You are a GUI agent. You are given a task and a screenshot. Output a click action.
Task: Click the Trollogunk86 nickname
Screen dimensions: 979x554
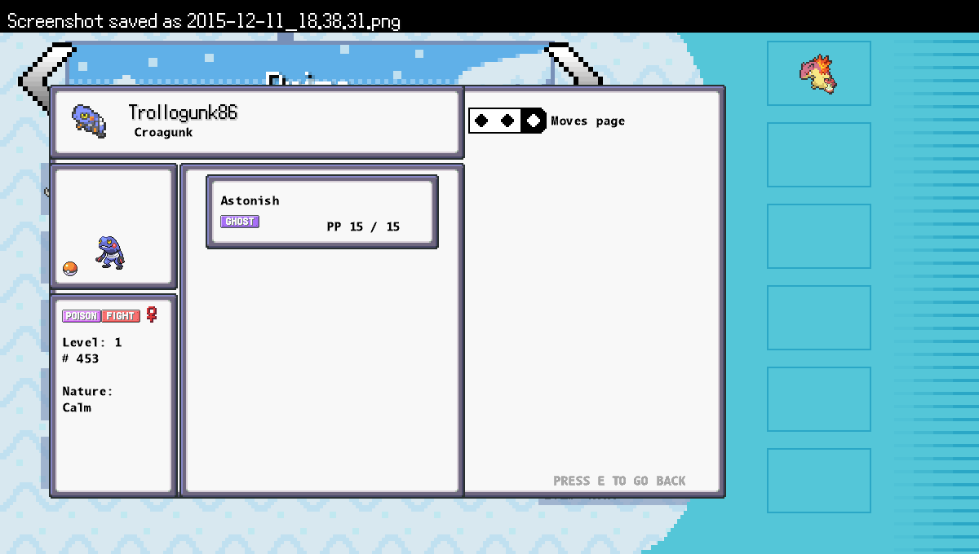coord(183,112)
